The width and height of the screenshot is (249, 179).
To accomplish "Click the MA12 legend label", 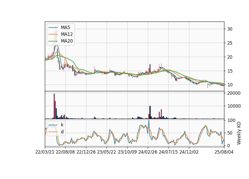I will click(x=67, y=34).
